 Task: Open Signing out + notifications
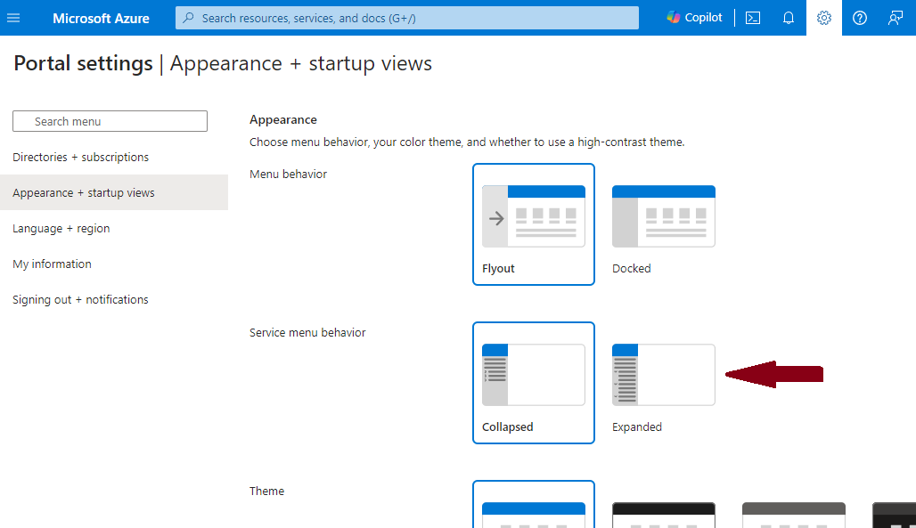point(80,300)
